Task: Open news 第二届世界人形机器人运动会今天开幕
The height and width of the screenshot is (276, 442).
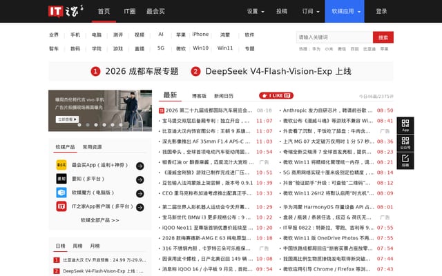Action: point(206,207)
